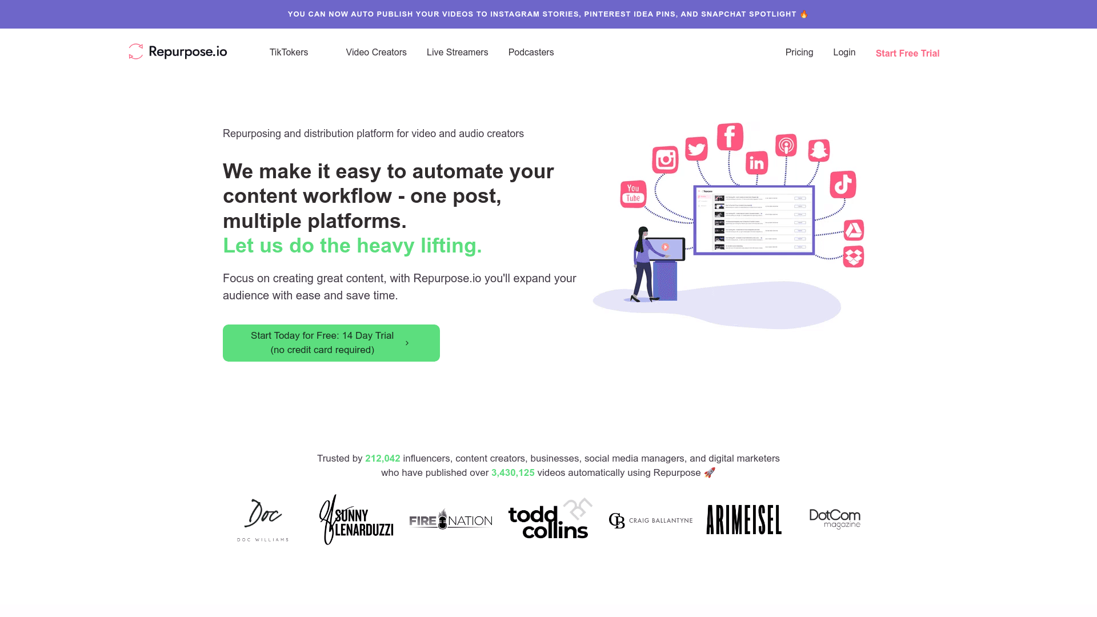Screen dimensions: 1097x617
Task: Click Pricing navigation link
Action: [x=799, y=52]
